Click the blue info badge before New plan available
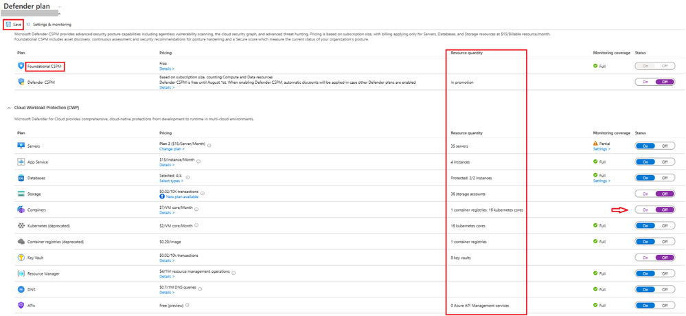686x316 pixels. (162, 197)
